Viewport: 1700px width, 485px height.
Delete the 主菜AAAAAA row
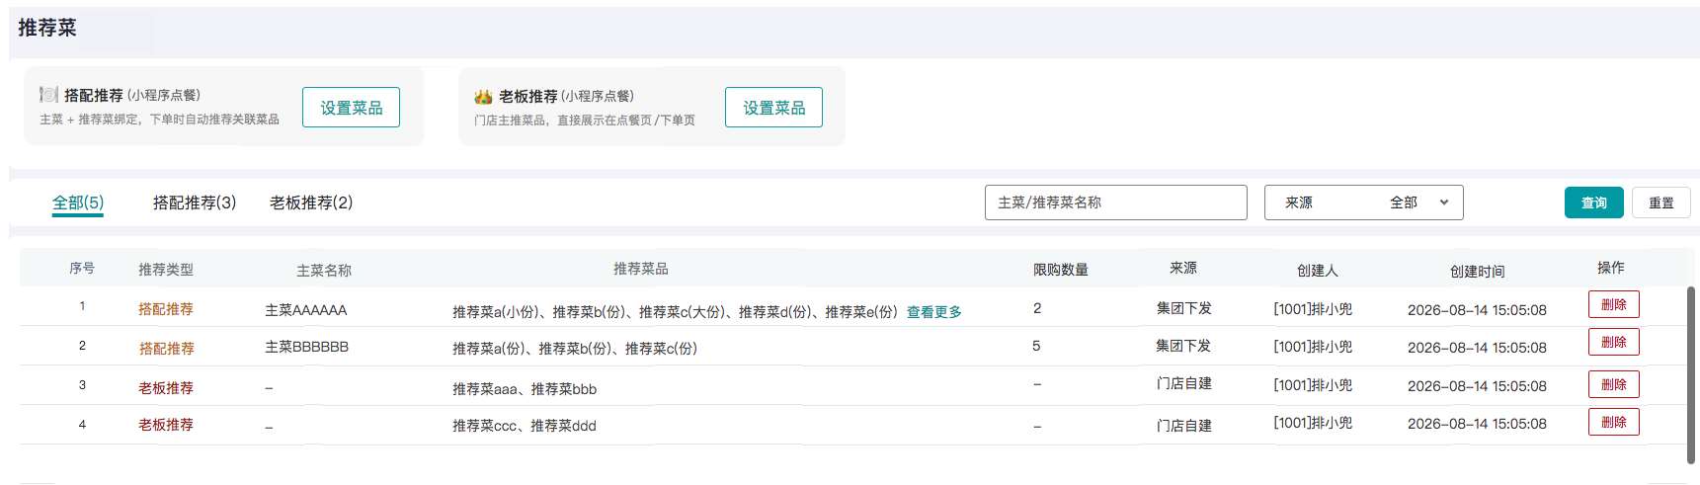(x=1613, y=304)
